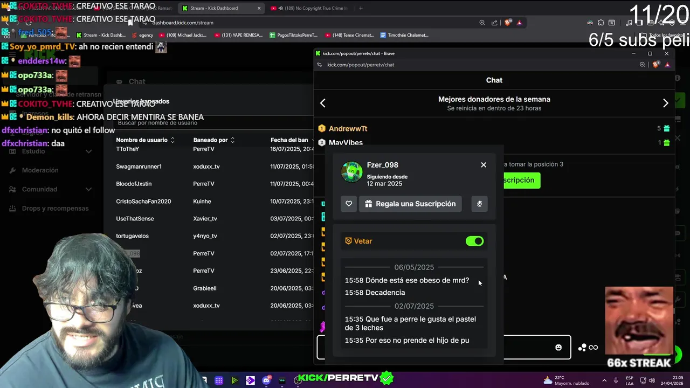This screenshot has height=388, width=690.
Task: Click Brave Rewards triangle in popout window
Action: tap(667, 65)
